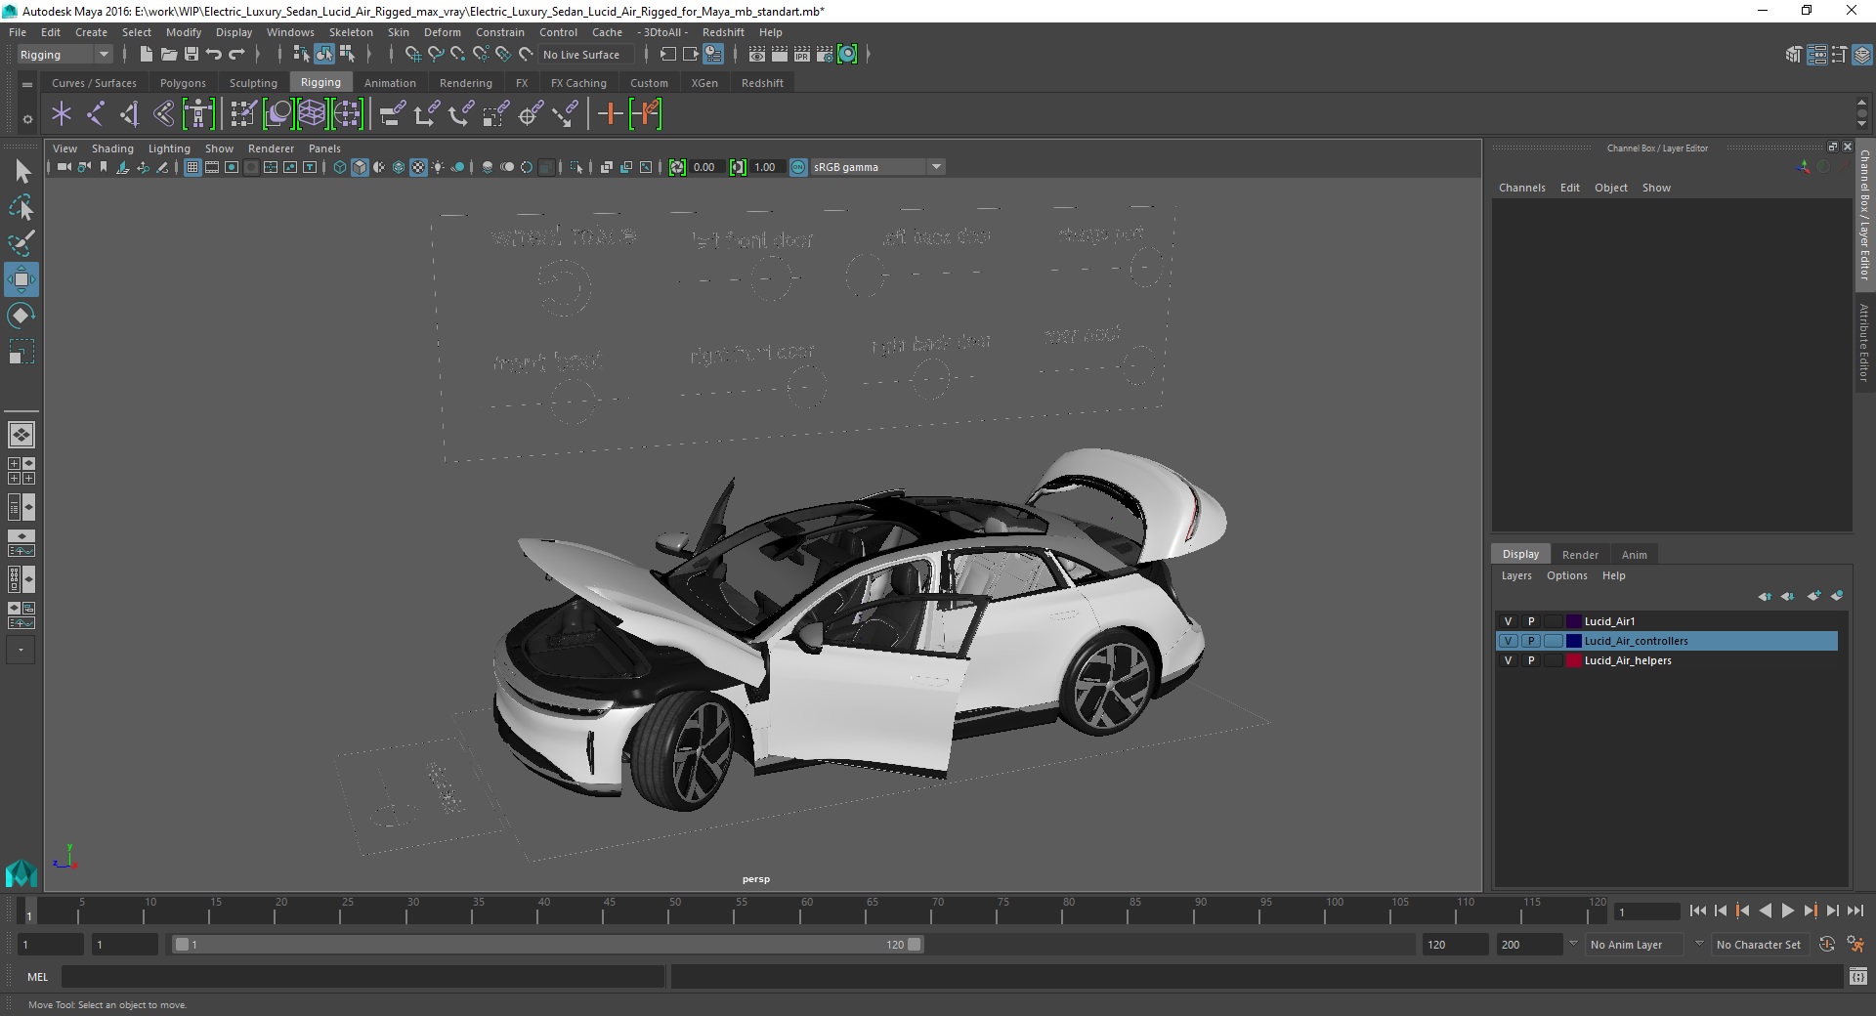Activate the Paint Selection tool

tap(21, 243)
